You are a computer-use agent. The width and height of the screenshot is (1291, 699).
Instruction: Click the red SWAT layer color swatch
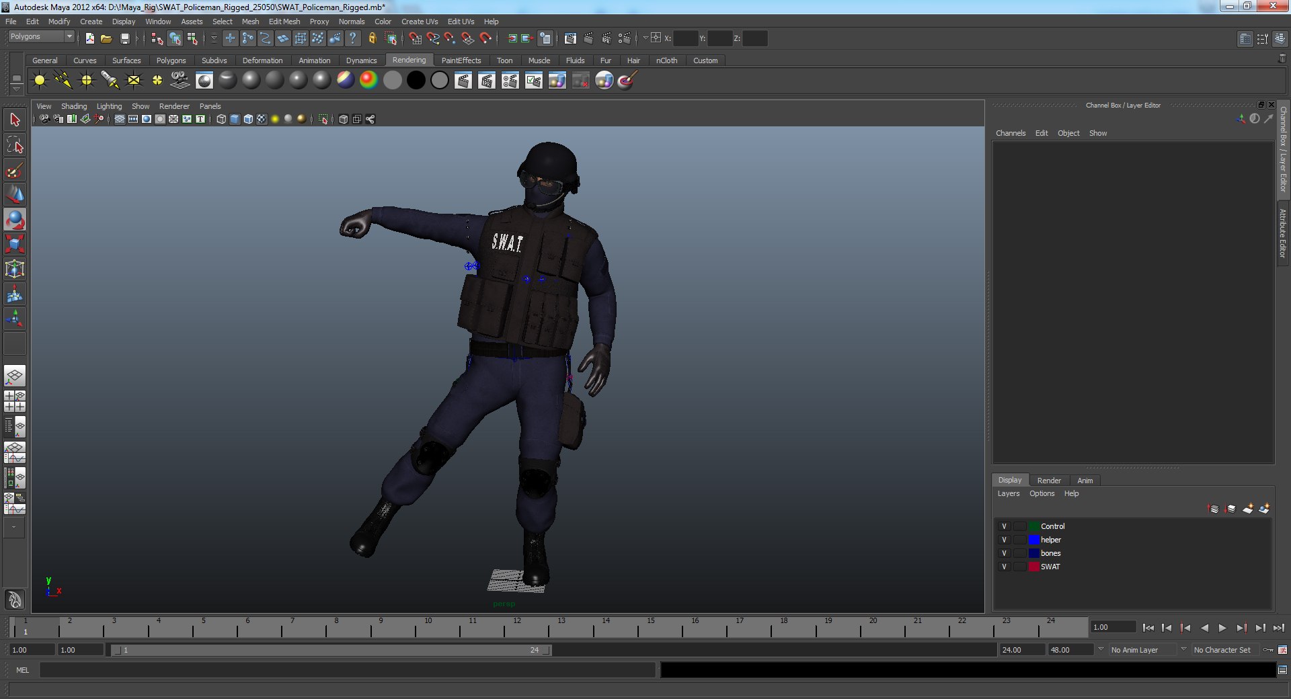(1034, 567)
